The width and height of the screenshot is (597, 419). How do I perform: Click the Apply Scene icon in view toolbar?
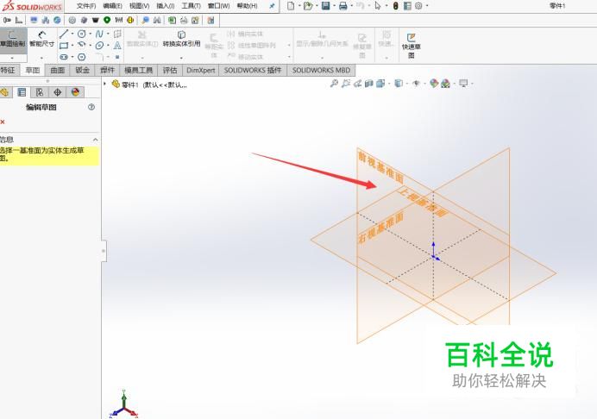(445, 84)
